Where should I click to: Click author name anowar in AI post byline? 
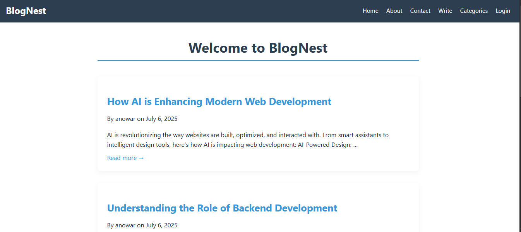[125, 119]
